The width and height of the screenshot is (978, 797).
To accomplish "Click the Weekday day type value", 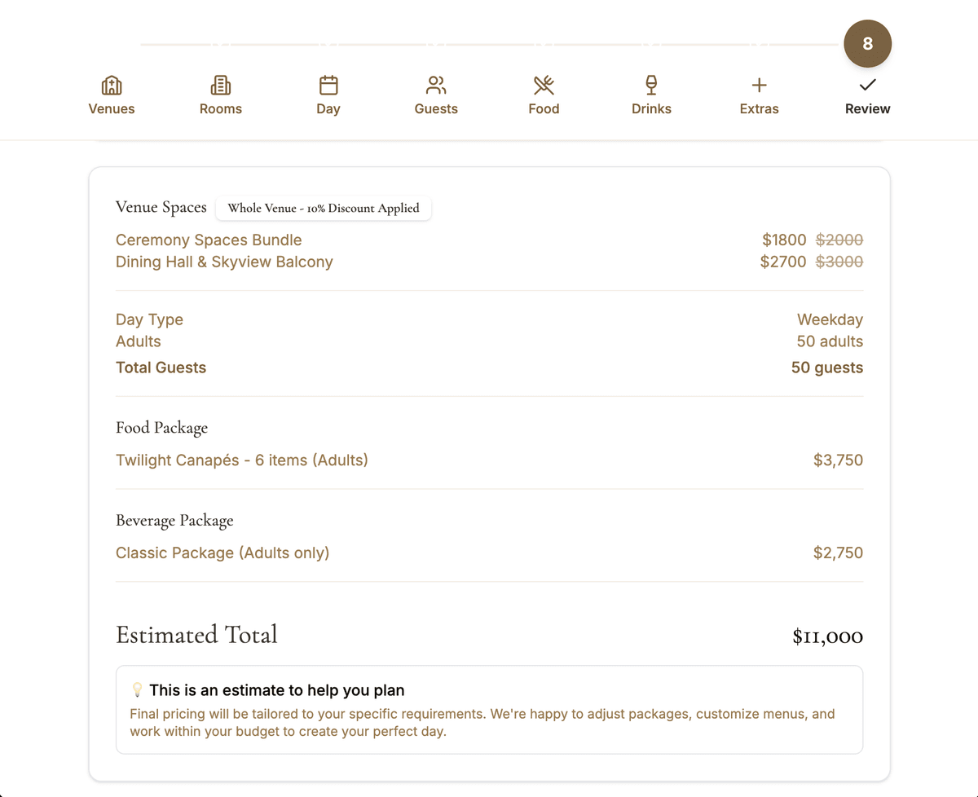I will (x=830, y=319).
